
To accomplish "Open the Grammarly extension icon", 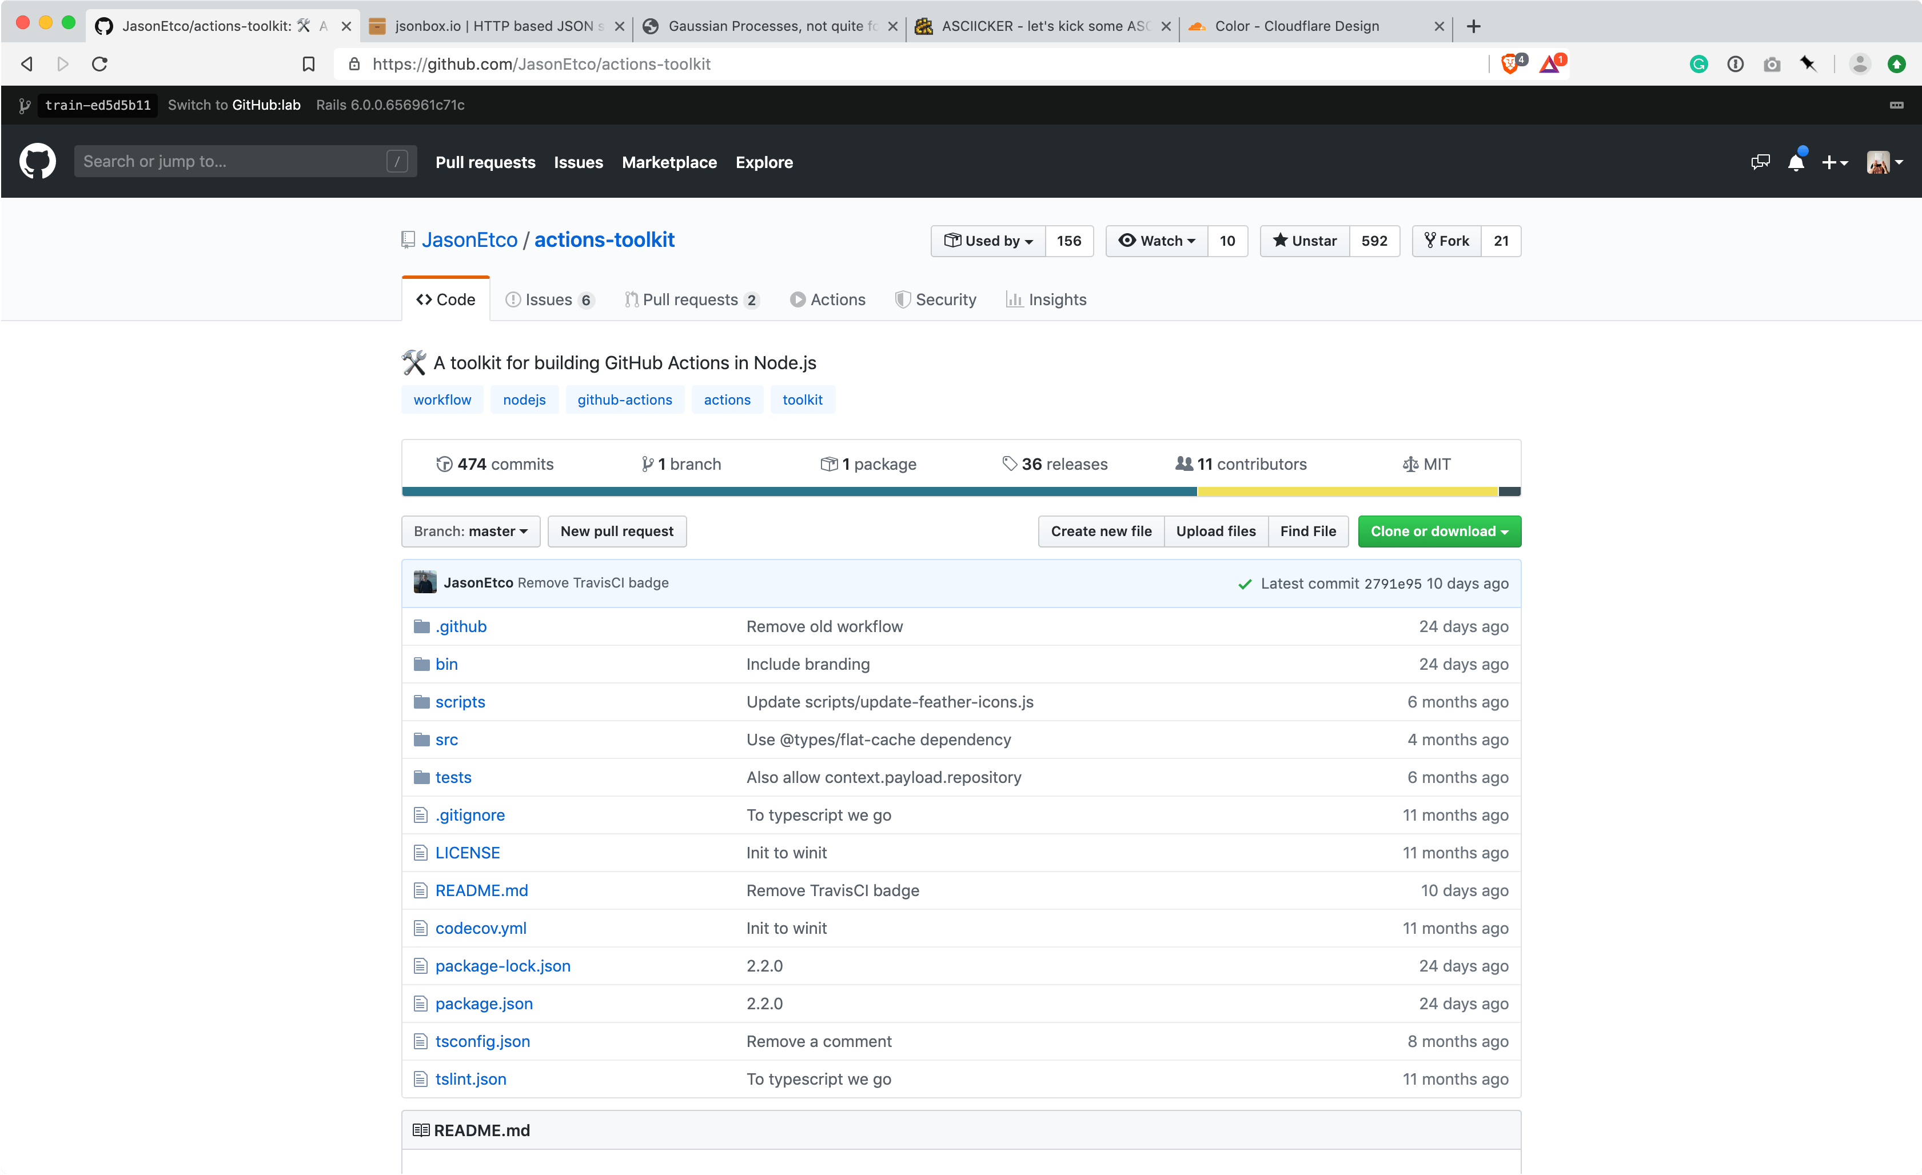I will coord(1698,64).
